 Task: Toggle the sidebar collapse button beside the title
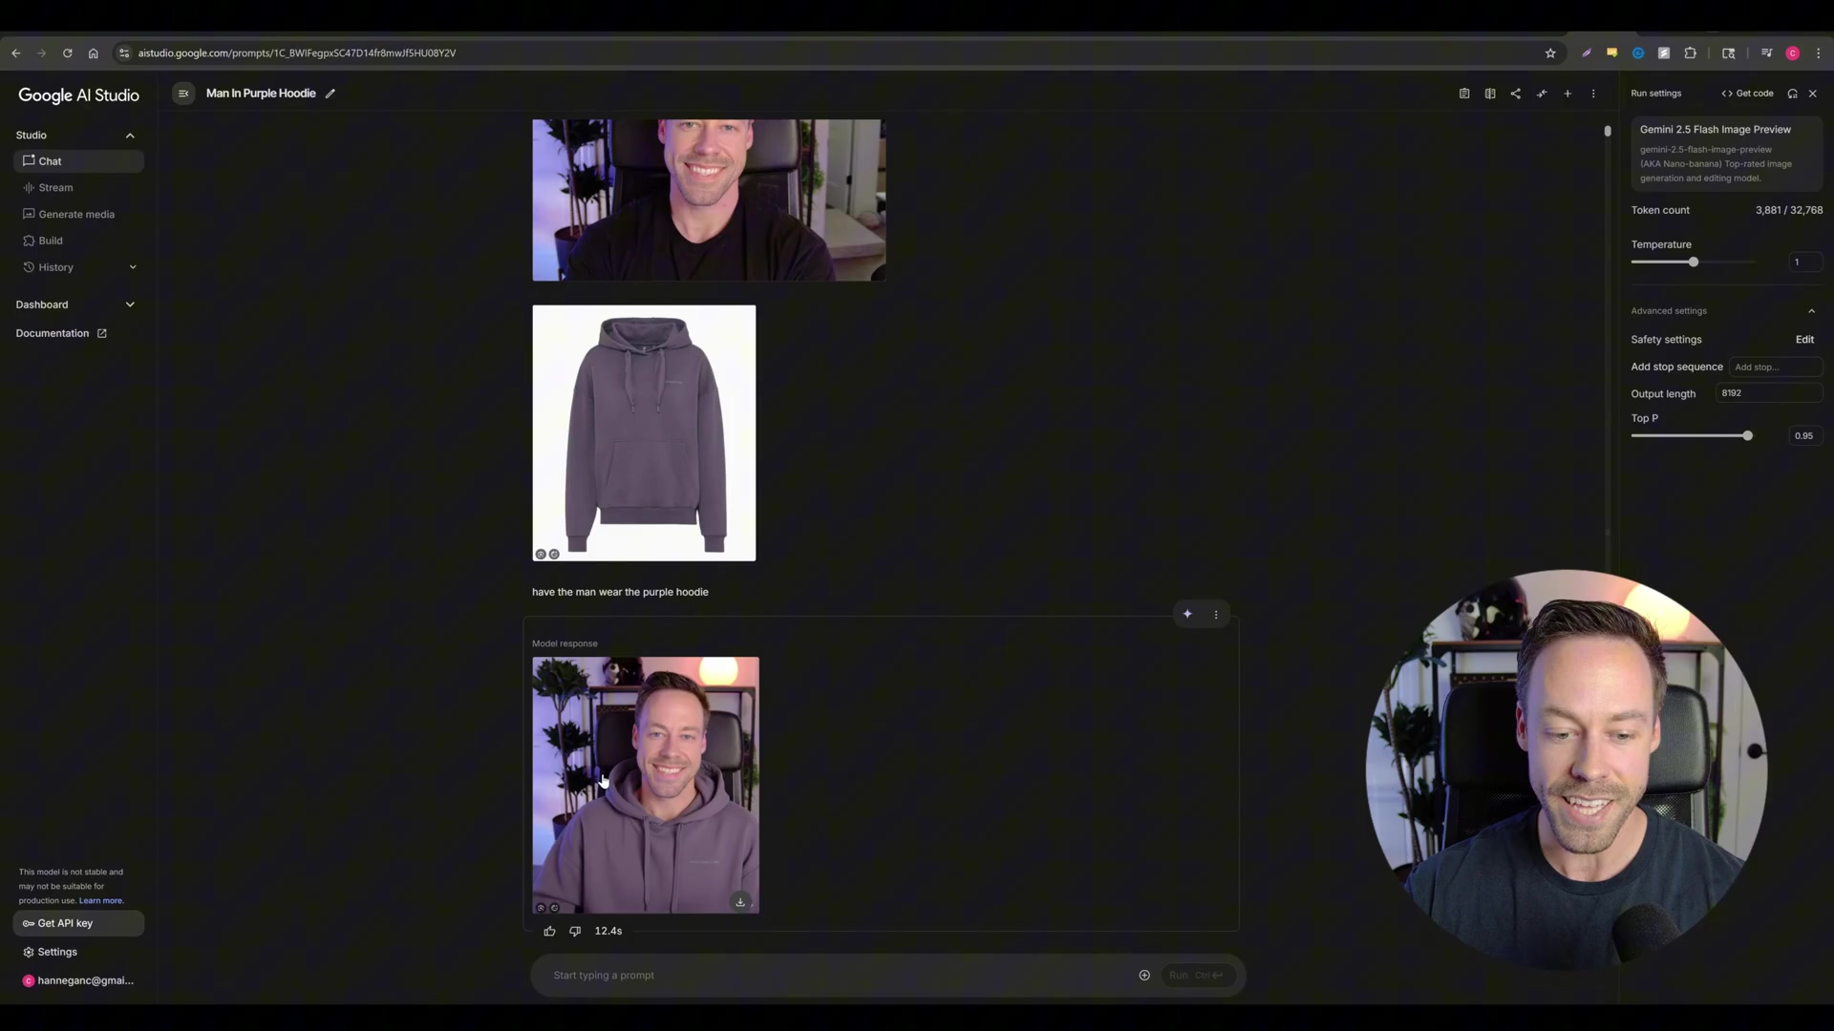point(183,94)
